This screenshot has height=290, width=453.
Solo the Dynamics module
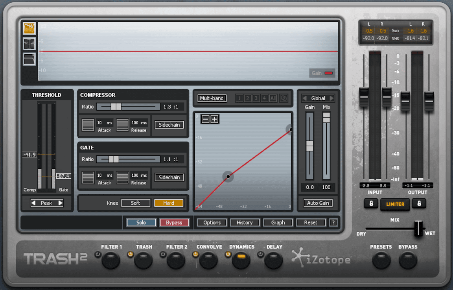coord(141,222)
